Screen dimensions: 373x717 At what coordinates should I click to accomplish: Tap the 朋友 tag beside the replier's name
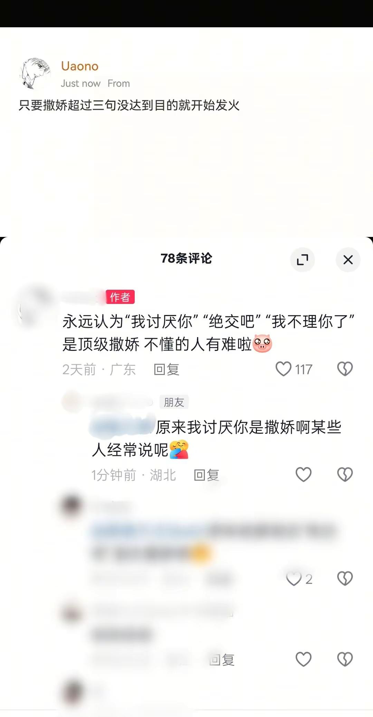point(174,402)
